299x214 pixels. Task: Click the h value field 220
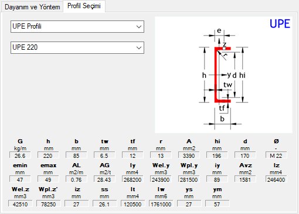click(x=48, y=156)
